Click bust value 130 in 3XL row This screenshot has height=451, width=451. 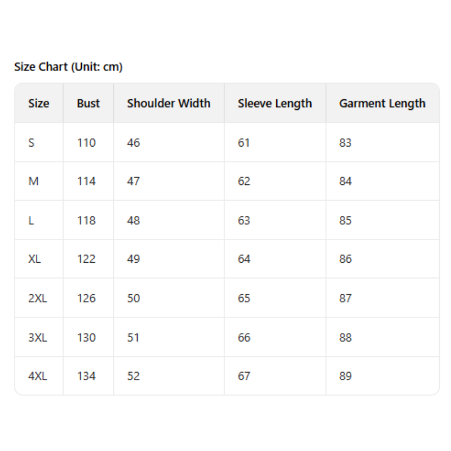(x=86, y=338)
